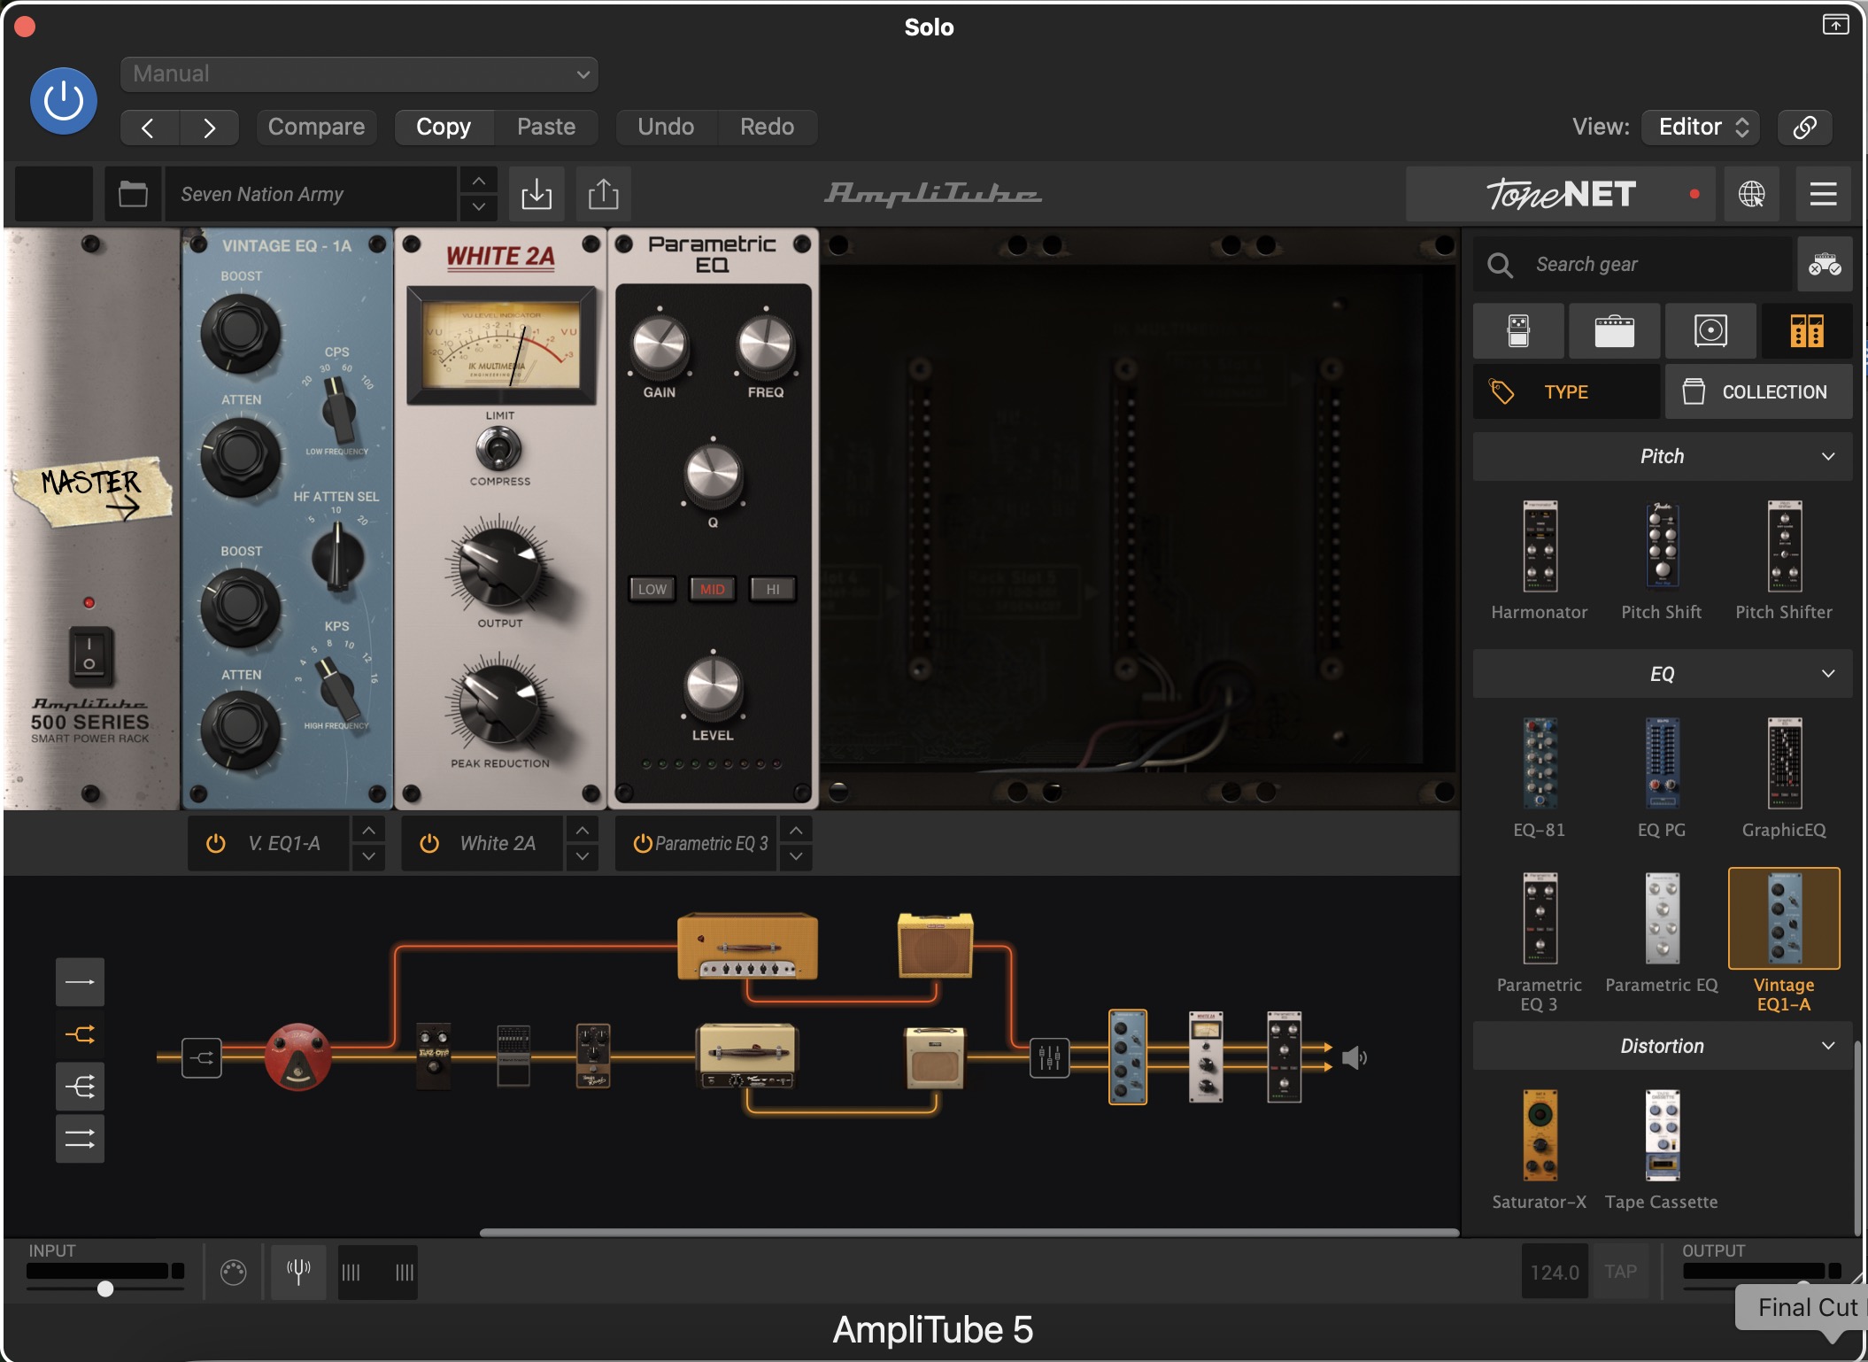The height and width of the screenshot is (1362, 1868).
Task: Select the amplifier gear category icon
Action: [x=1615, y=330]
